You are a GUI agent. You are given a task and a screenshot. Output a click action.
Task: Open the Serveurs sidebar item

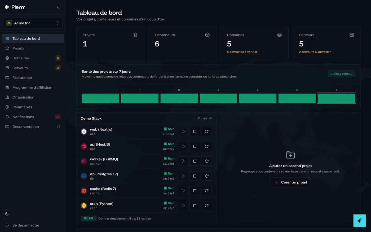click(x=33, y=68)
